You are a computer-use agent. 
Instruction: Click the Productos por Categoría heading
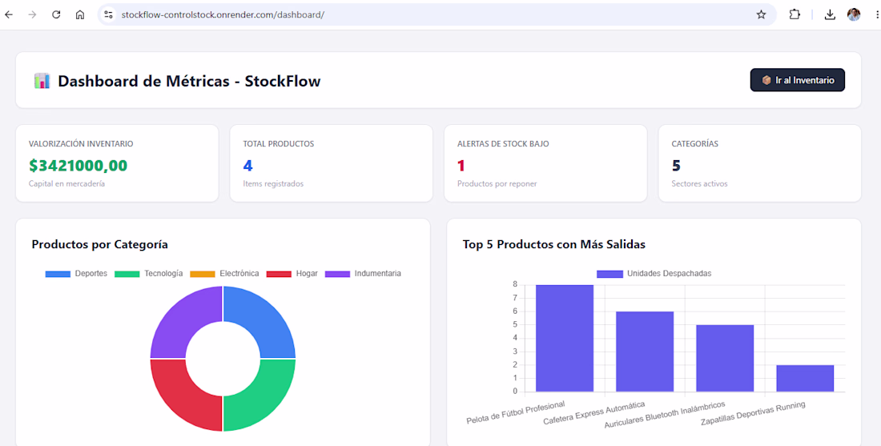click(100, 244)
